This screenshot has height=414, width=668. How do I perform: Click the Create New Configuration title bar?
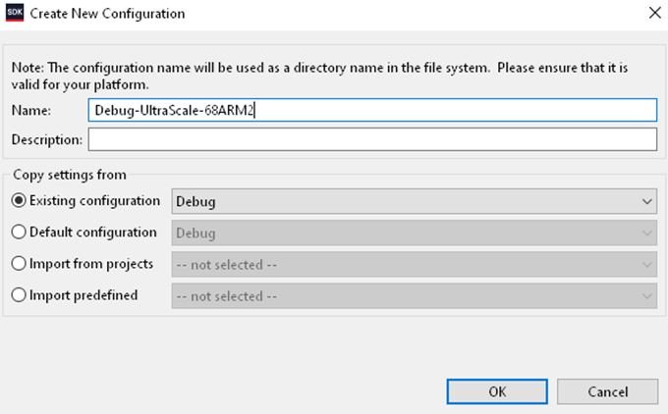tap(295, 15)
